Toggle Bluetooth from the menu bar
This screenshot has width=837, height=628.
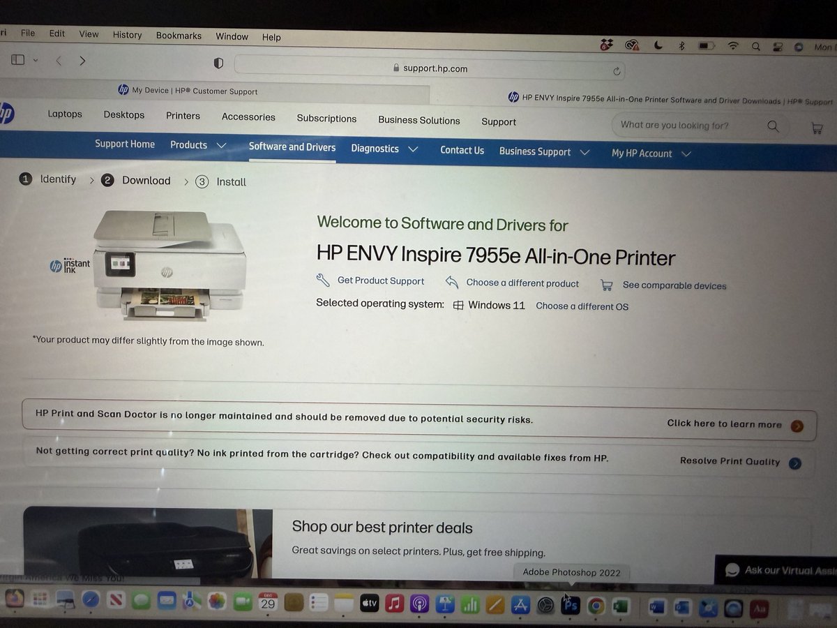[681, 45]
